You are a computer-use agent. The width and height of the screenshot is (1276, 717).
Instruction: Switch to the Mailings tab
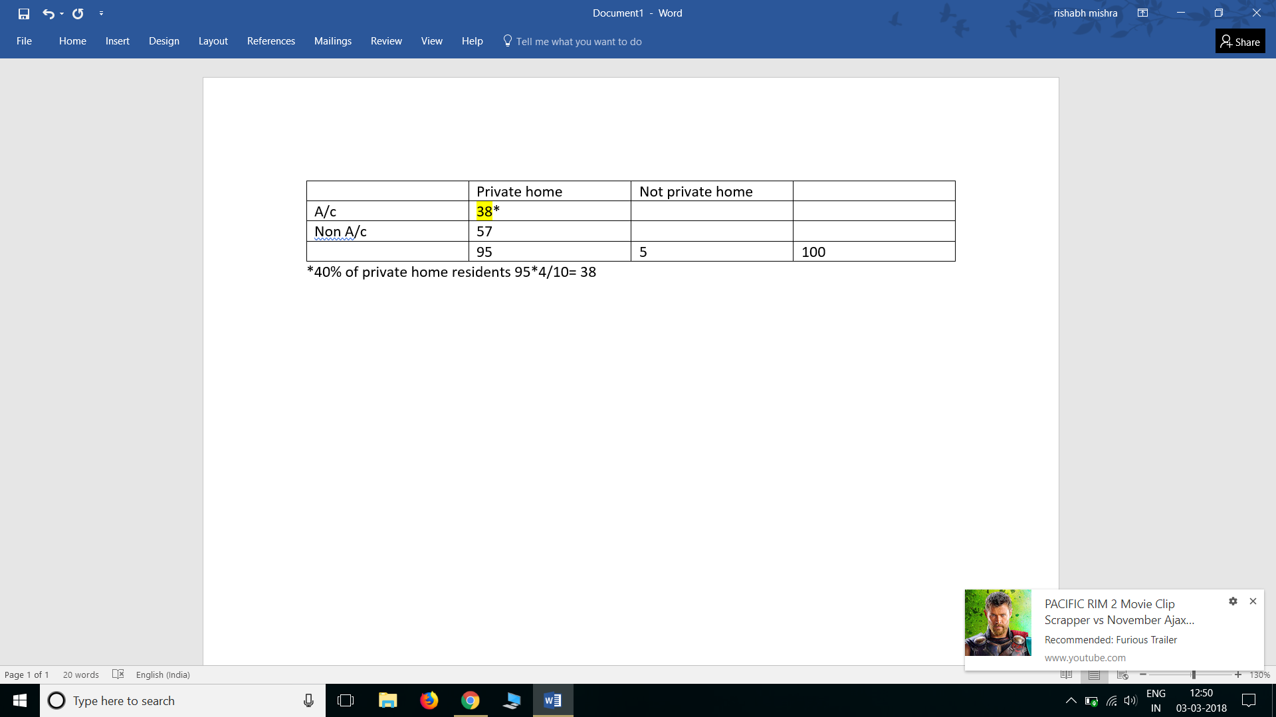click(332, 40)
